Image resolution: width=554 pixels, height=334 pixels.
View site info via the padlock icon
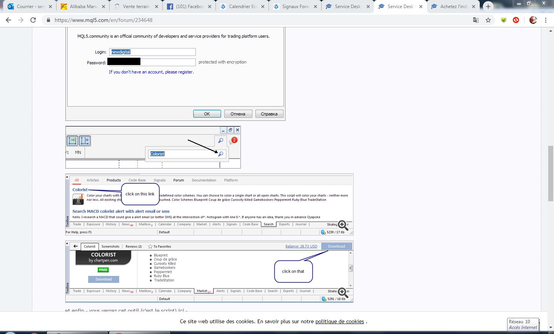(x=48, y=20)
